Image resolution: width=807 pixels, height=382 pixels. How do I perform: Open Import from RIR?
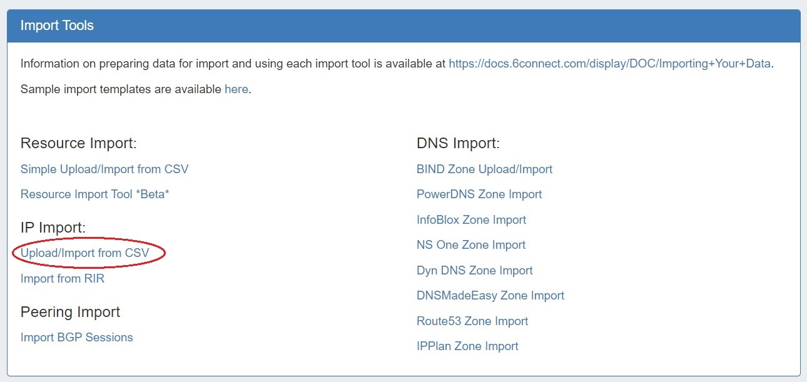(63, 278)
